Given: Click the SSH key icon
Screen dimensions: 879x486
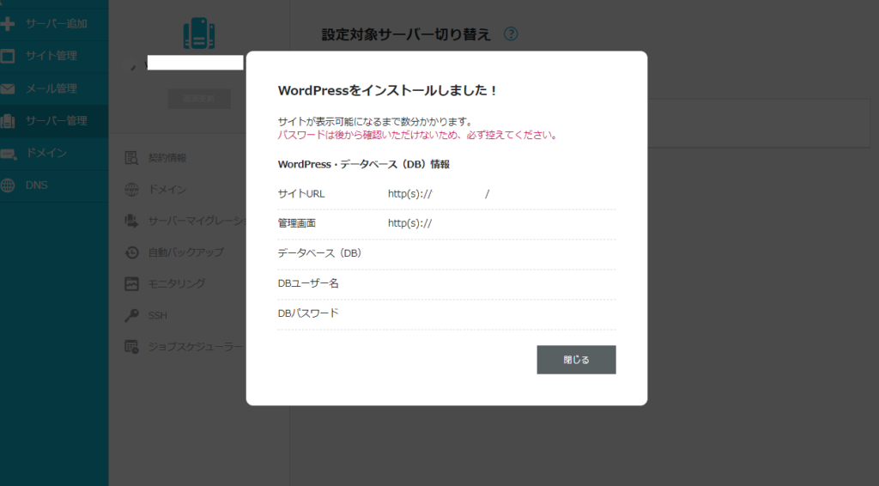Looking at the screenshot, I should point(131,315).
